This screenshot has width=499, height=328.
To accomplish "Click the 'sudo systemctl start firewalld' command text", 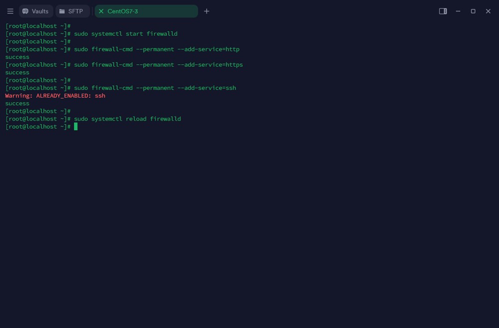I will click(126, 34).
